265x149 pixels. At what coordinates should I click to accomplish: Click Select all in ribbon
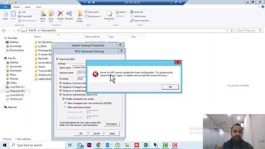click(137, 12)
